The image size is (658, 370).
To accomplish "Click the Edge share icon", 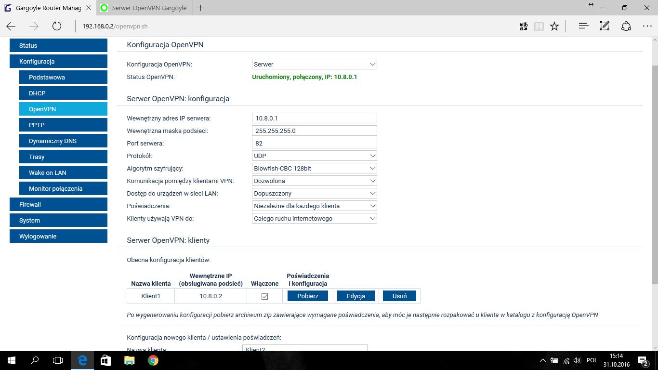I will tap(626, 26).
